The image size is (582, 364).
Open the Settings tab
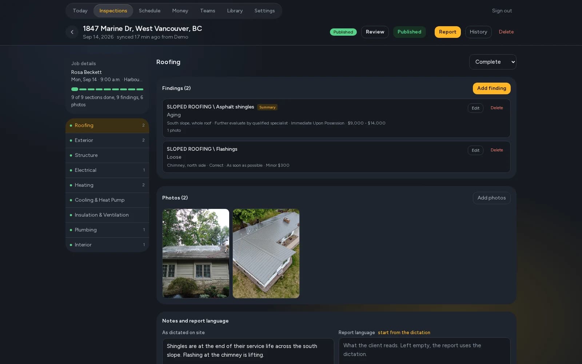pyautogui.click(x=264, y=11)
